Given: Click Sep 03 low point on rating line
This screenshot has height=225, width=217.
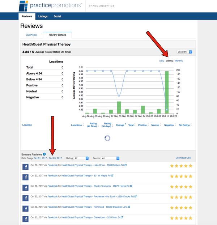Looking at the screenshot, I should [119, 95].
